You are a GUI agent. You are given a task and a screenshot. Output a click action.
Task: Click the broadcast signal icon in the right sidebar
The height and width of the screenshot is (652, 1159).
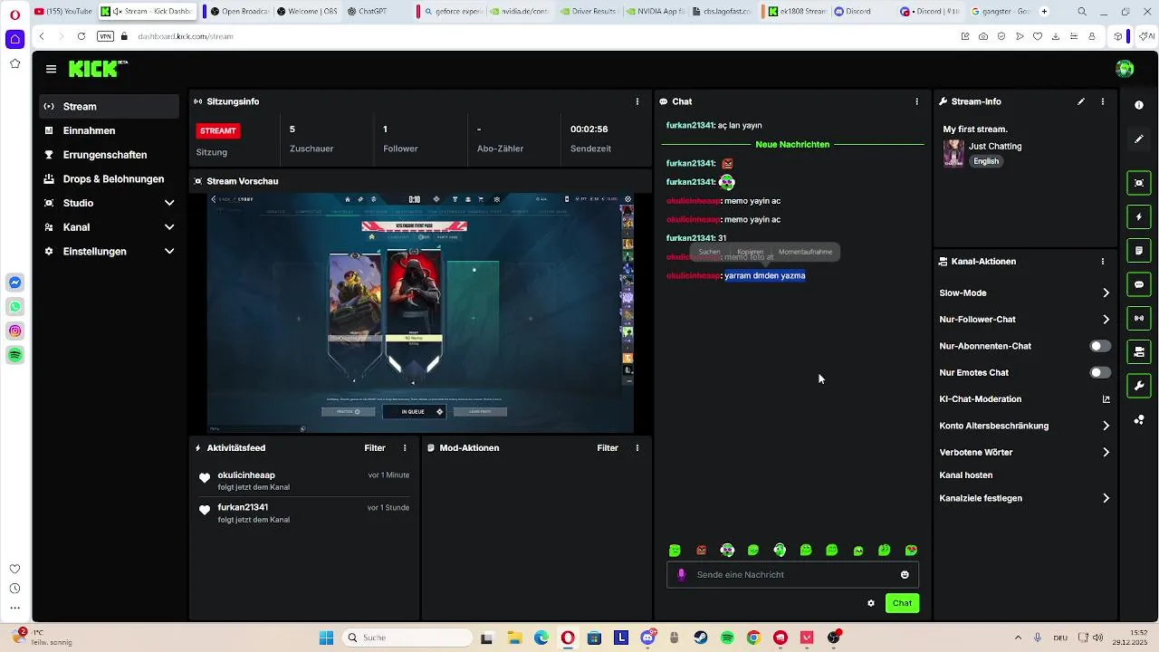(x=1139, y=318)
